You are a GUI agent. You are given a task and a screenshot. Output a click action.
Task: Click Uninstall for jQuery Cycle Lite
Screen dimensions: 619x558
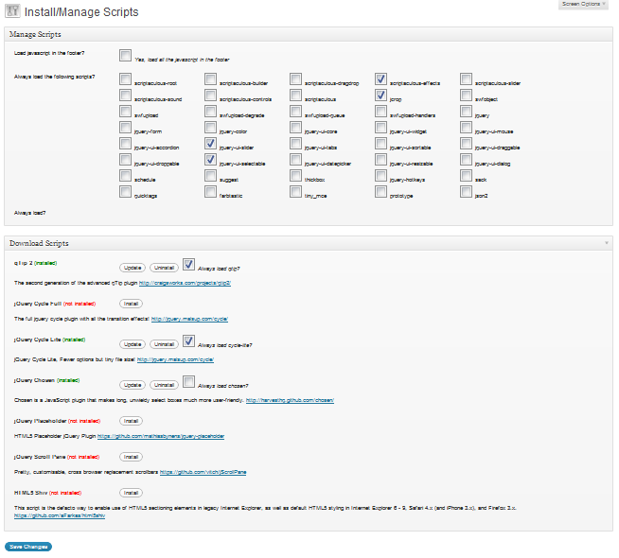click(x=164, y=344)
